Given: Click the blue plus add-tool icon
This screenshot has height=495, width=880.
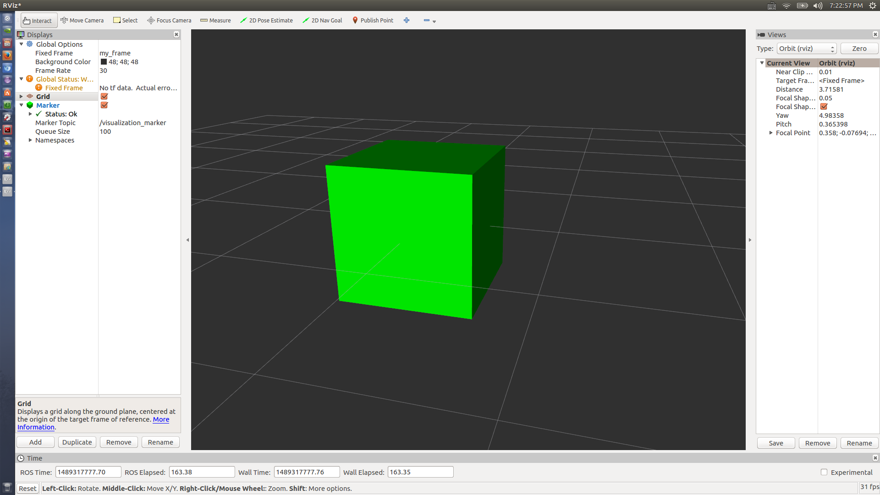Looking at the screenshot, I should tap(407, 20).
